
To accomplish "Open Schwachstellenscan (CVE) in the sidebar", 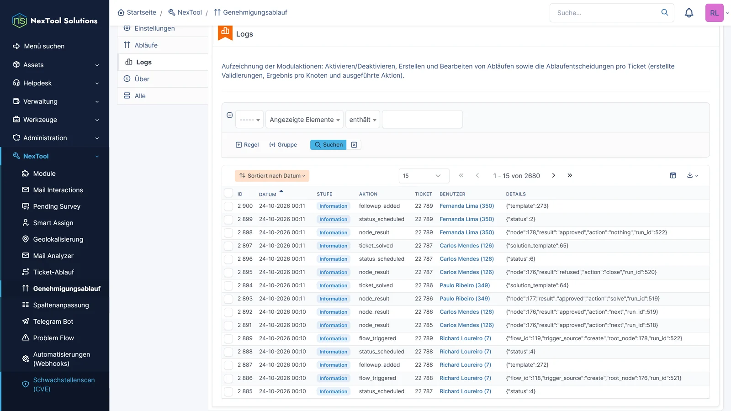I will point(64,385).
